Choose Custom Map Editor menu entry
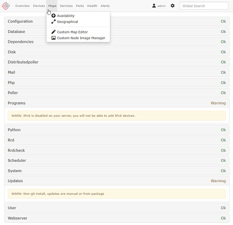233x225 pixels. tap(72, 32)
